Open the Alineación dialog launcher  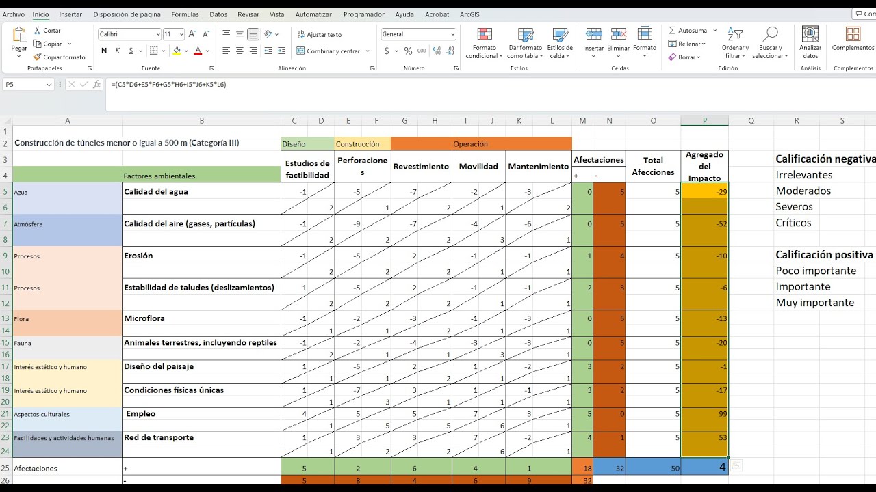[372, 69]
